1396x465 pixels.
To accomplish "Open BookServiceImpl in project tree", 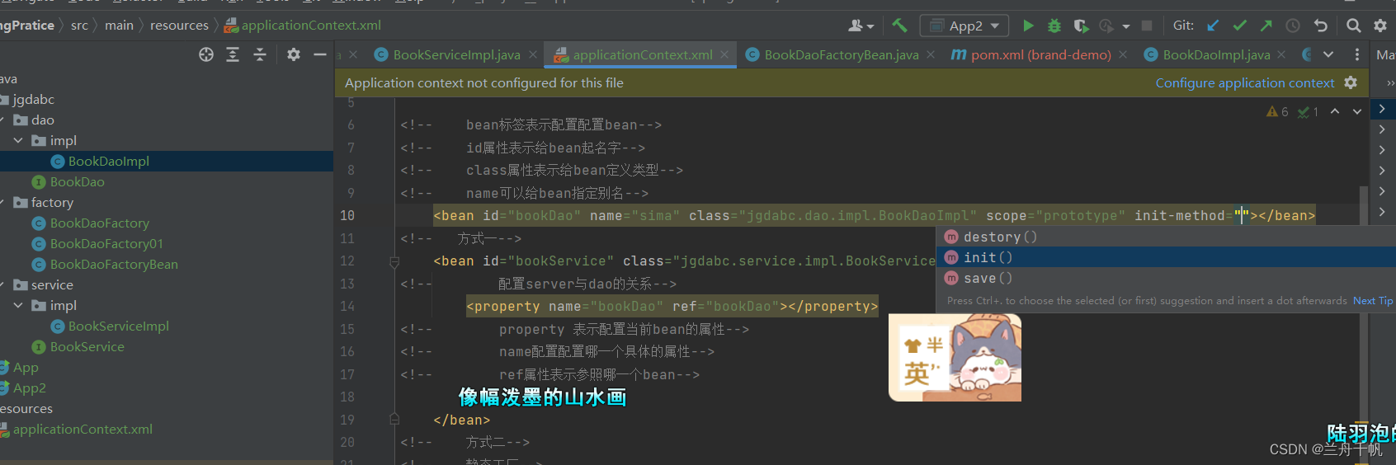I will pyautogui.click(x=119, y=326).
